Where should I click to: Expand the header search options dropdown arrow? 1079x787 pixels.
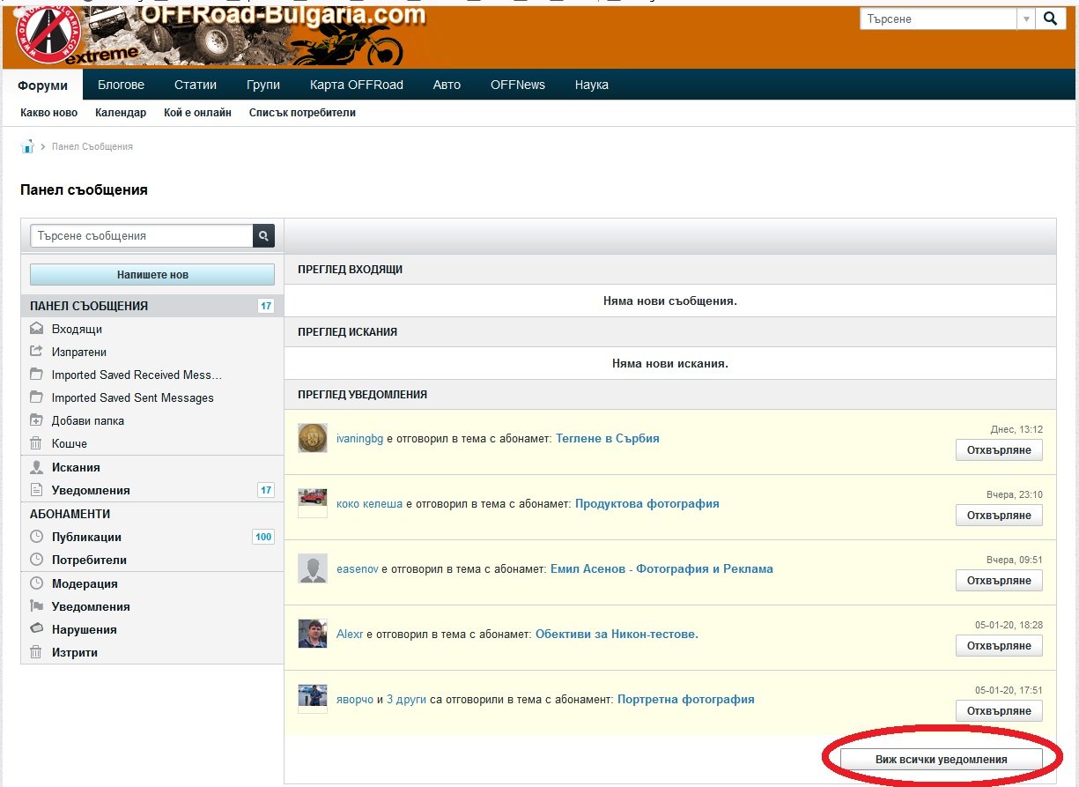pyautogui.click(x=1025, y=19)
